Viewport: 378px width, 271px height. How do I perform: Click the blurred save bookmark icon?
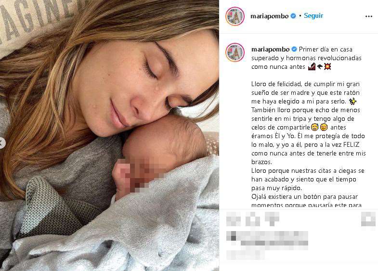368,219
